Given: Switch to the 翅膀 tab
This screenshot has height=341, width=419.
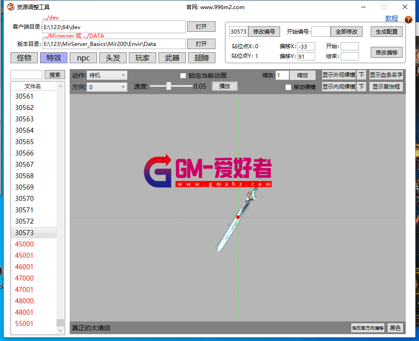Looking at the screenshot, I should [x=202, y=58].
